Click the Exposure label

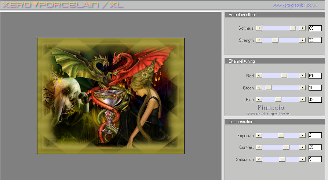[245, 136]
